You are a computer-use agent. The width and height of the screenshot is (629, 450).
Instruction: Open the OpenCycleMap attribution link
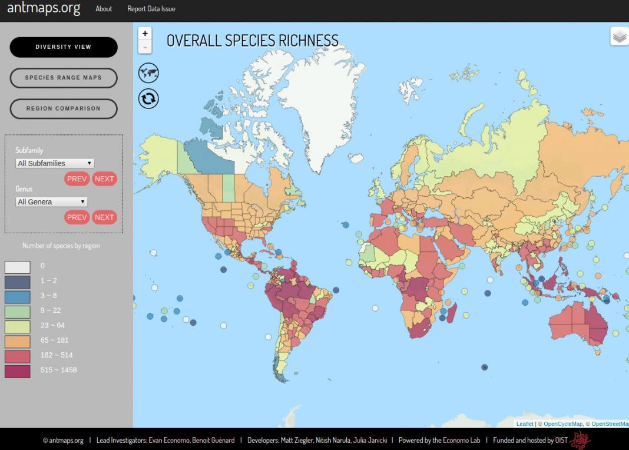coord(563,424)
